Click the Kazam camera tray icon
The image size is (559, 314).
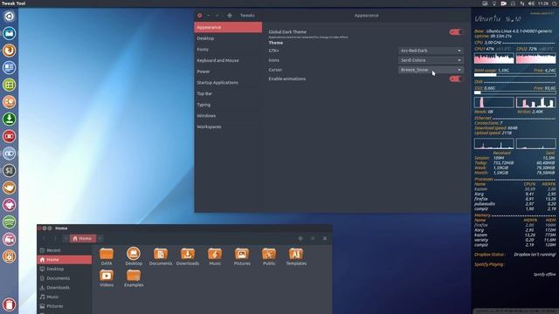pyautogui.click(x=503, y=3)
